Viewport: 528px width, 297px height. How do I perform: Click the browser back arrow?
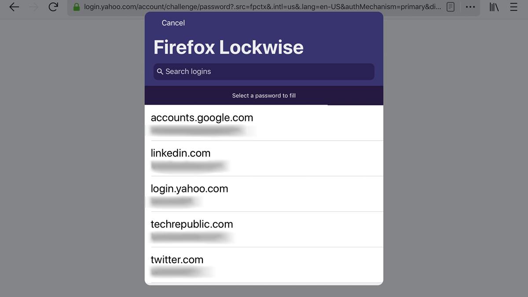pos(14,7)
